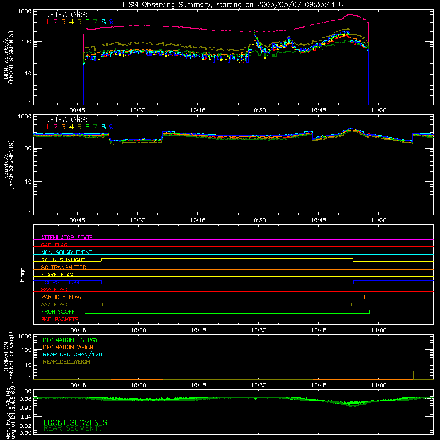Click the DECIMATION_WEIGHT legend entry

70,347
